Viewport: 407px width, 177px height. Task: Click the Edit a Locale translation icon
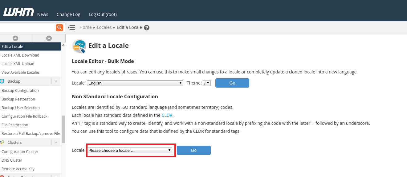79,46
